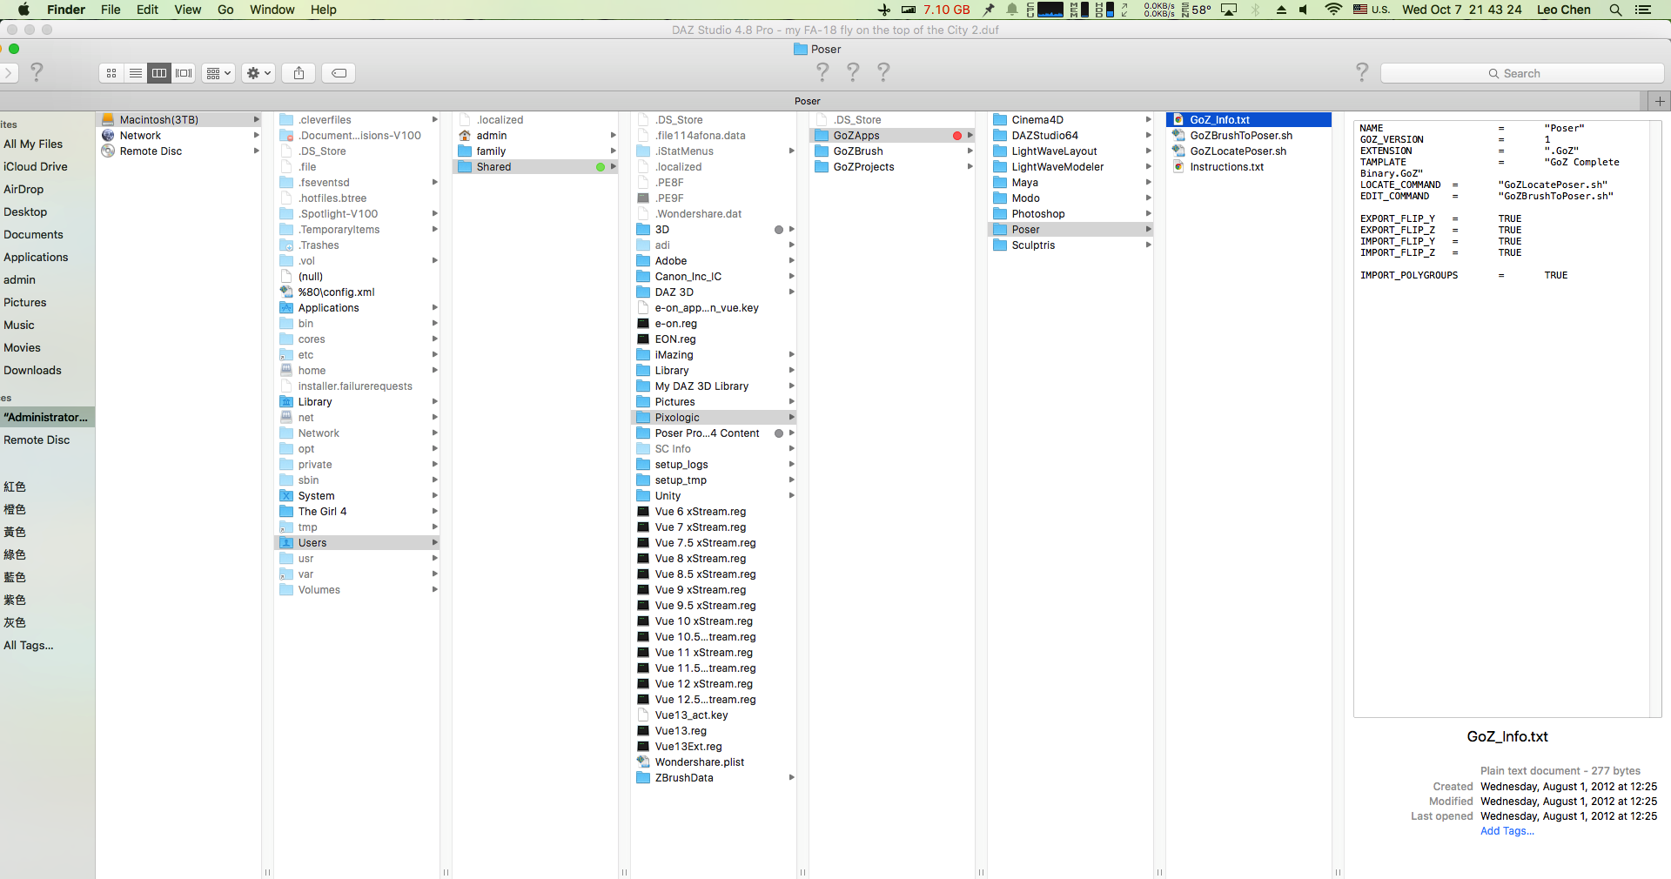1671x879 pixels.
Task: Switch Finder to Cover Flow view
Action: click(183, 73)
